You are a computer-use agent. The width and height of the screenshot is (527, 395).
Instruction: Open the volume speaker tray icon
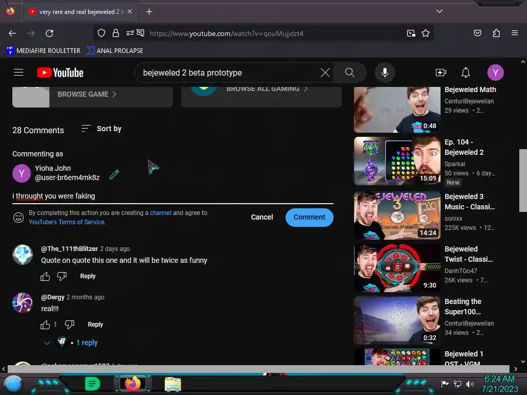coord(469,384)
